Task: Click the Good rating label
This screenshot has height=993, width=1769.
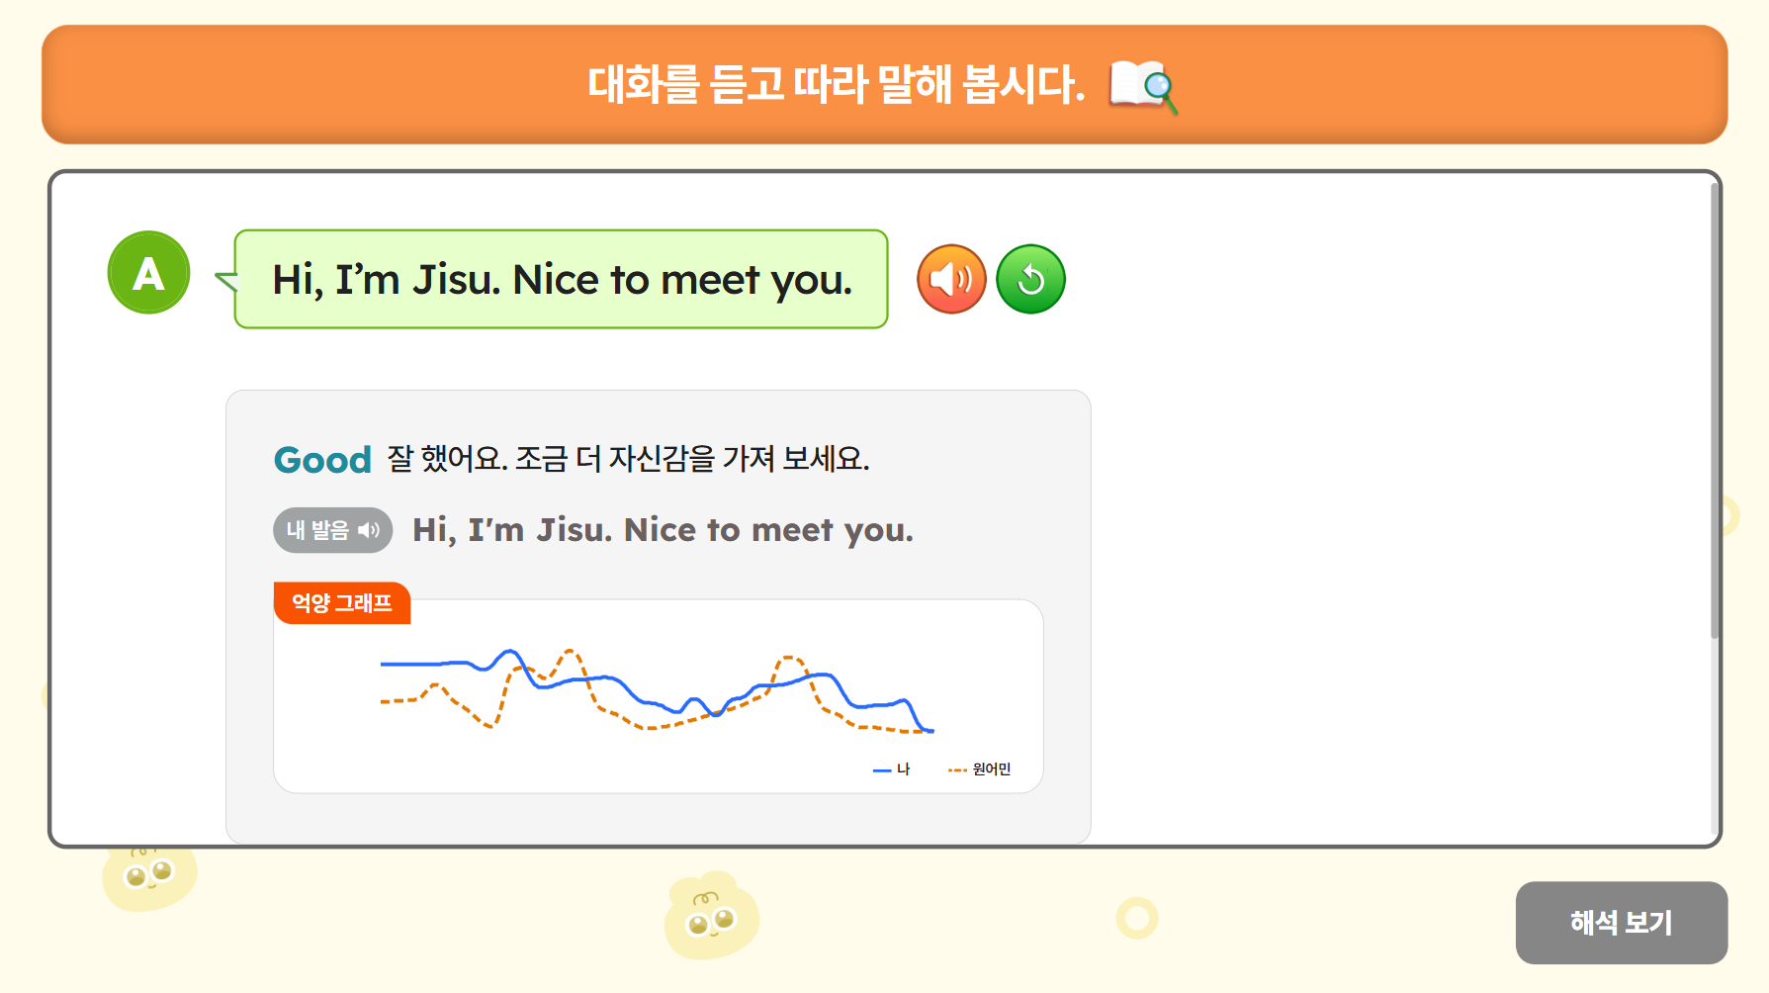Action: click(x=322, y=460)
